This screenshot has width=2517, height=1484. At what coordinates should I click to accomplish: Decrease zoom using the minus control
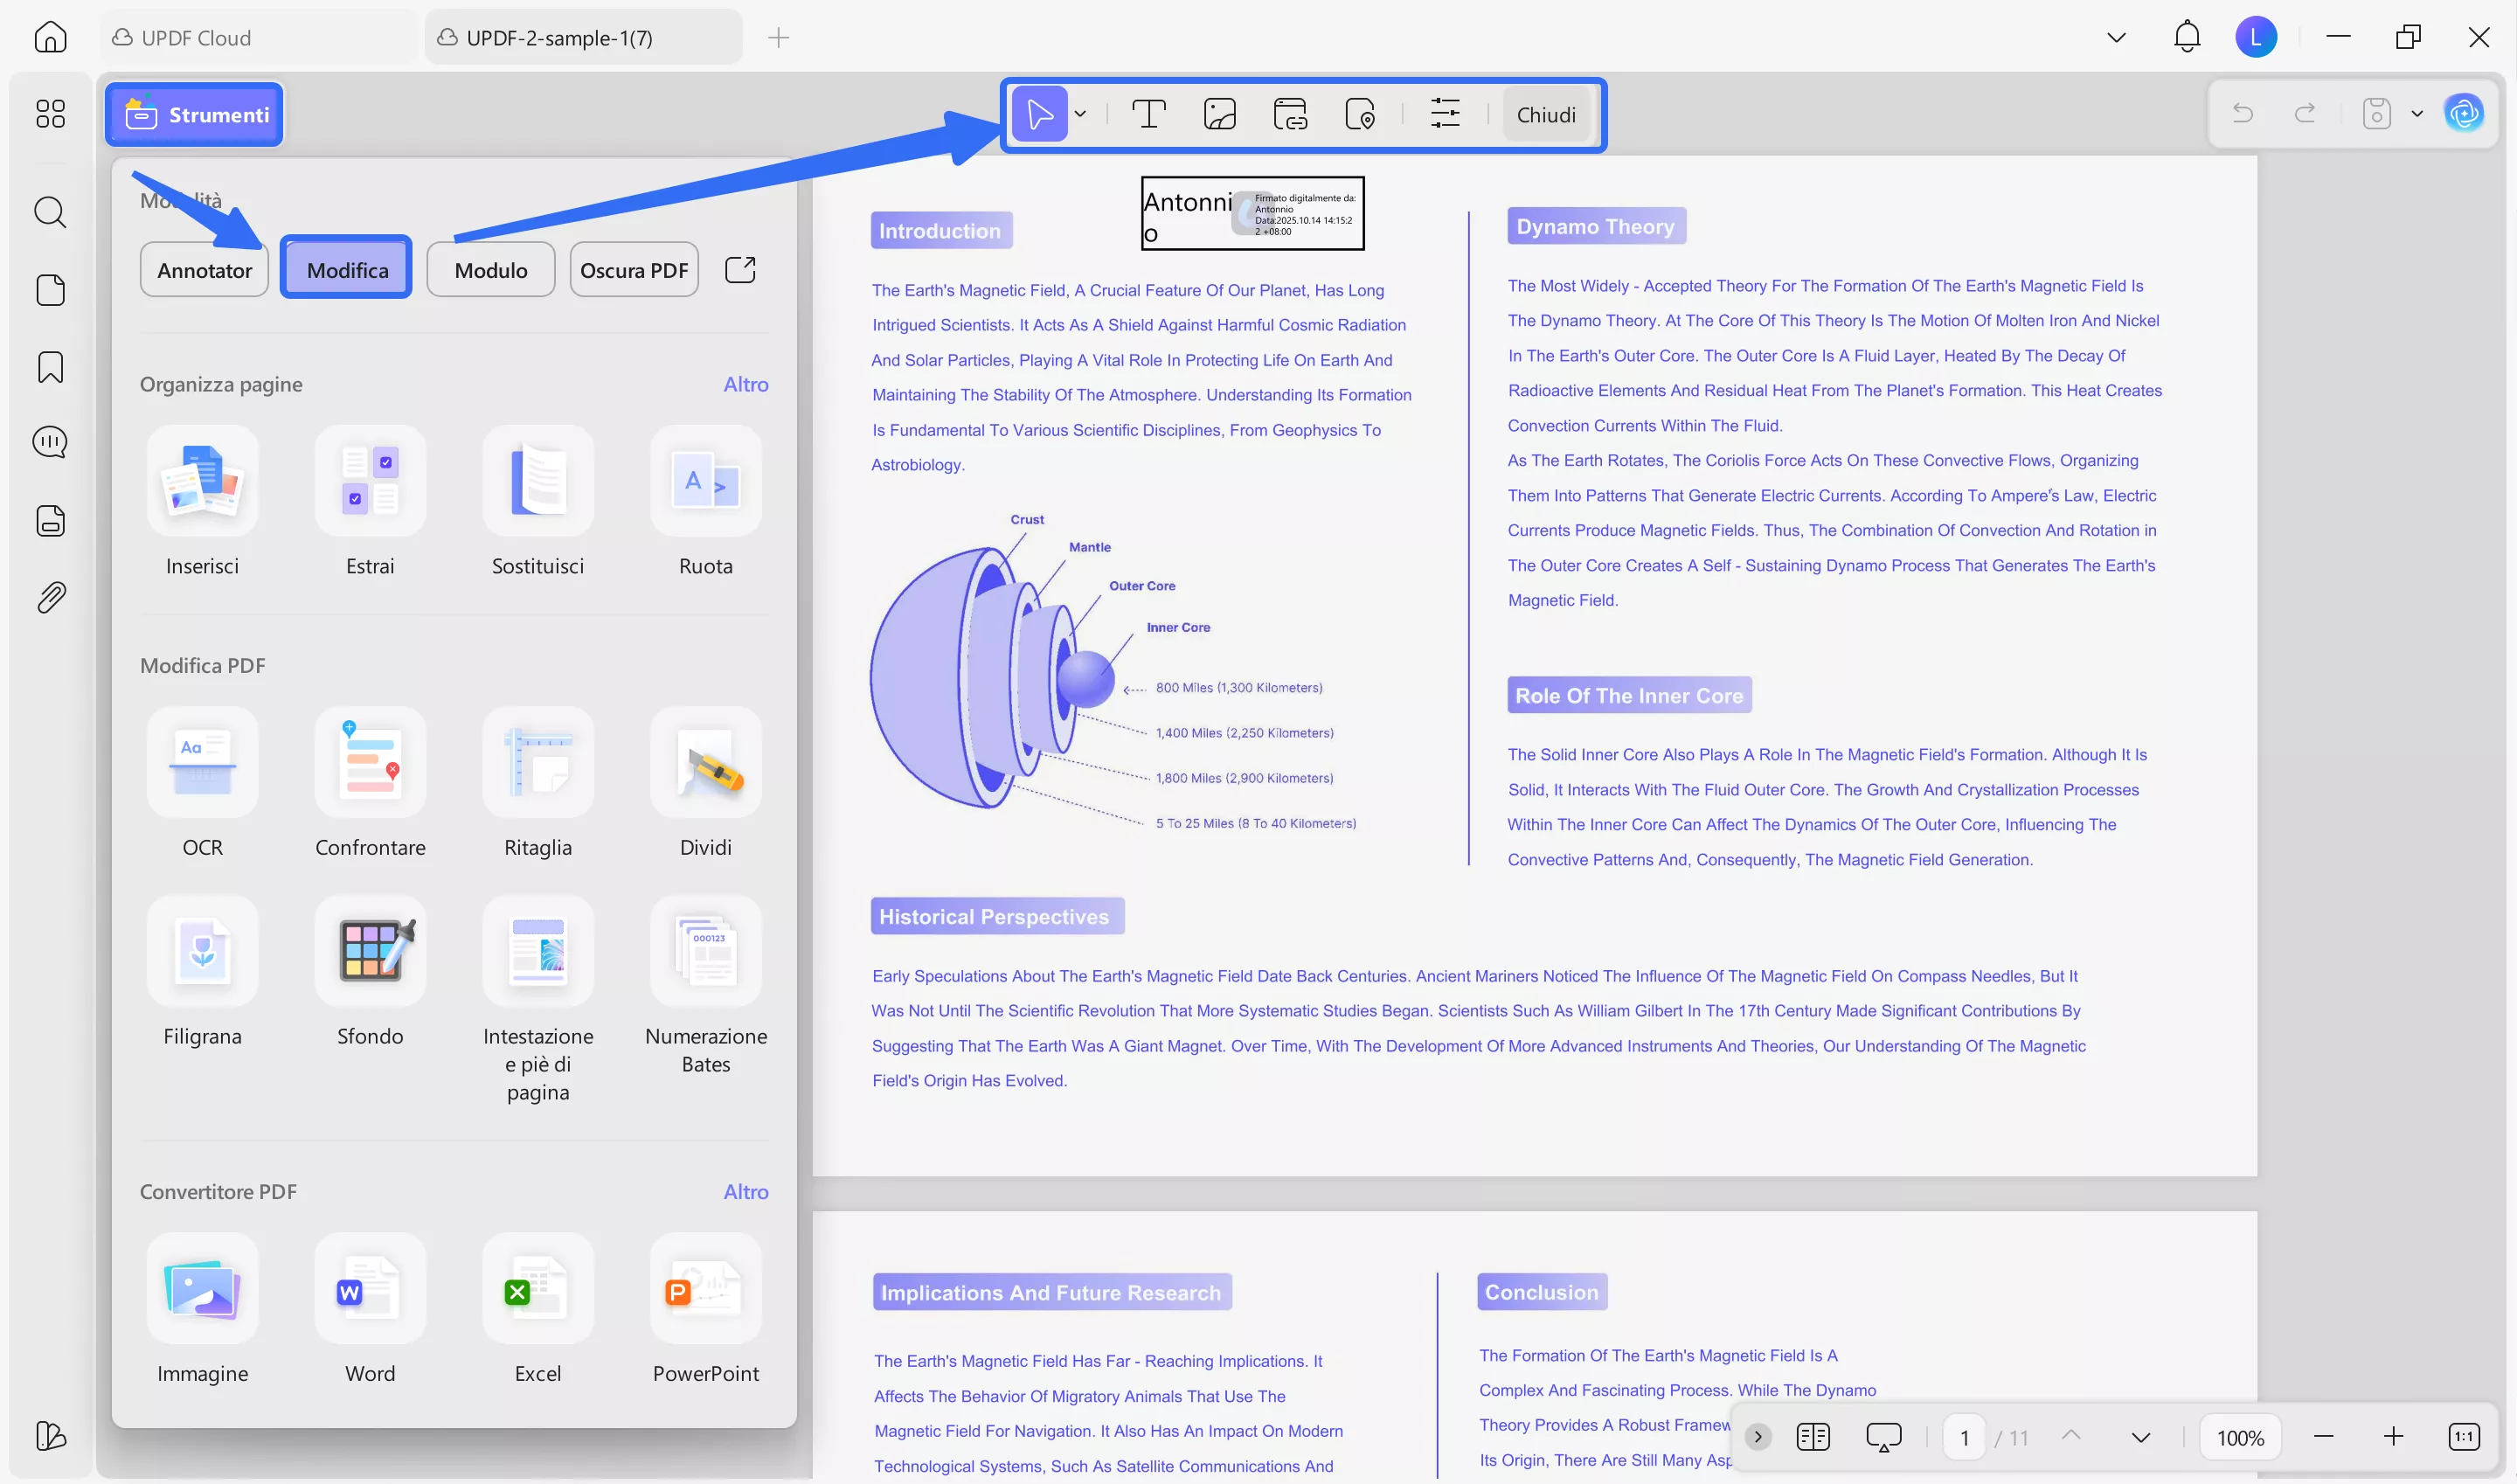2322,1437
